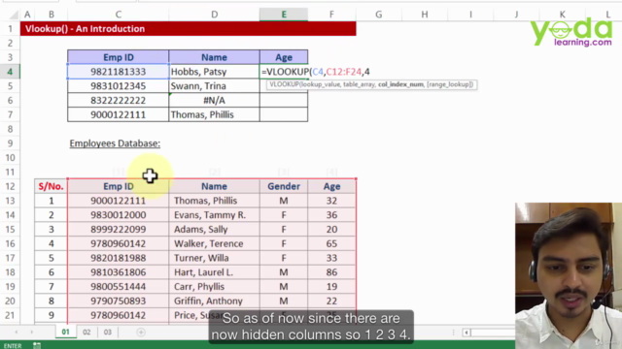The width and height of the screenshot is (622, 349).
Task: Click cell with Emp ID 9821181333
Action: (x=119, y=72)
